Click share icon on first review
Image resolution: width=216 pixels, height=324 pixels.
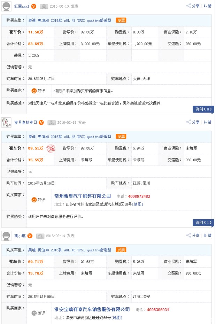188,6
